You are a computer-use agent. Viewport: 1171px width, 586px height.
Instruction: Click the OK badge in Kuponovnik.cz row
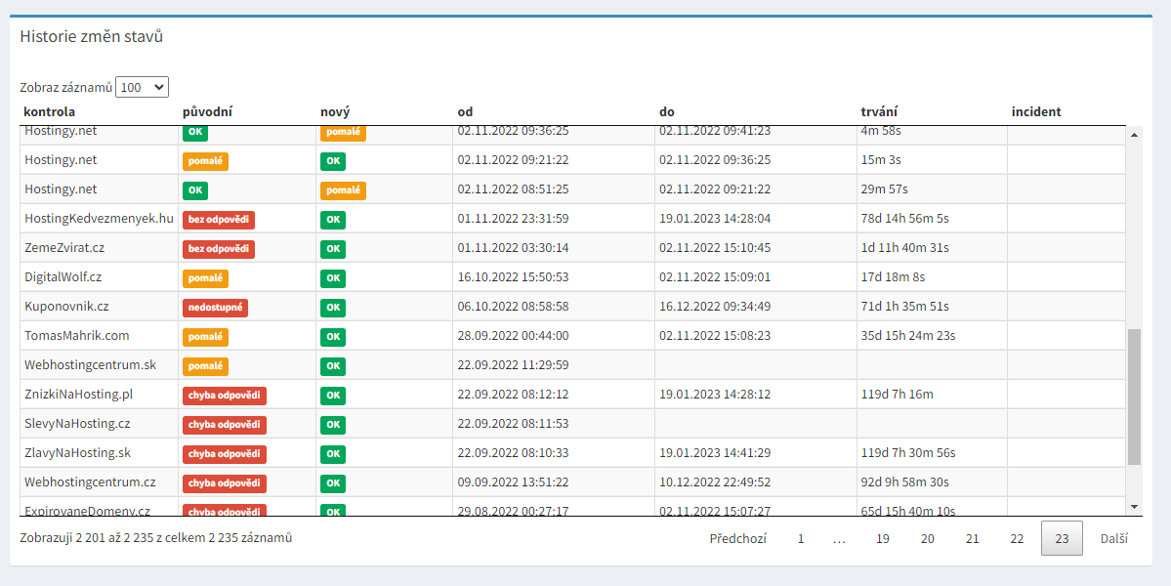(x=333, y=308)
